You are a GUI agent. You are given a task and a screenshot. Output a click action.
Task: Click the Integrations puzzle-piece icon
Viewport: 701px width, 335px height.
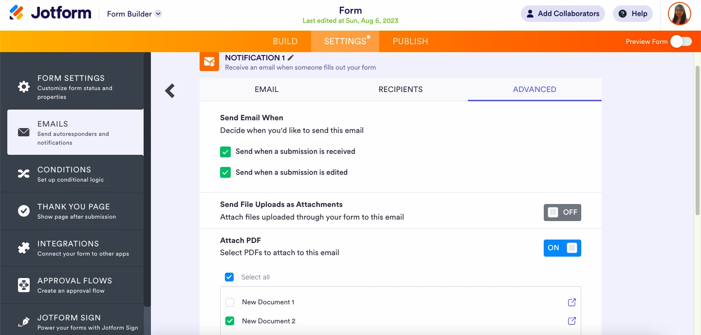click(23, 247)
